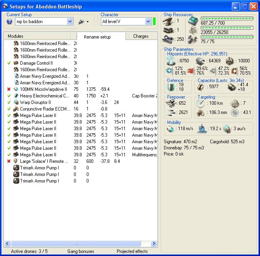Toggle the 100MN MicroWarpdrive II red X state

click(x=9, y=89)
